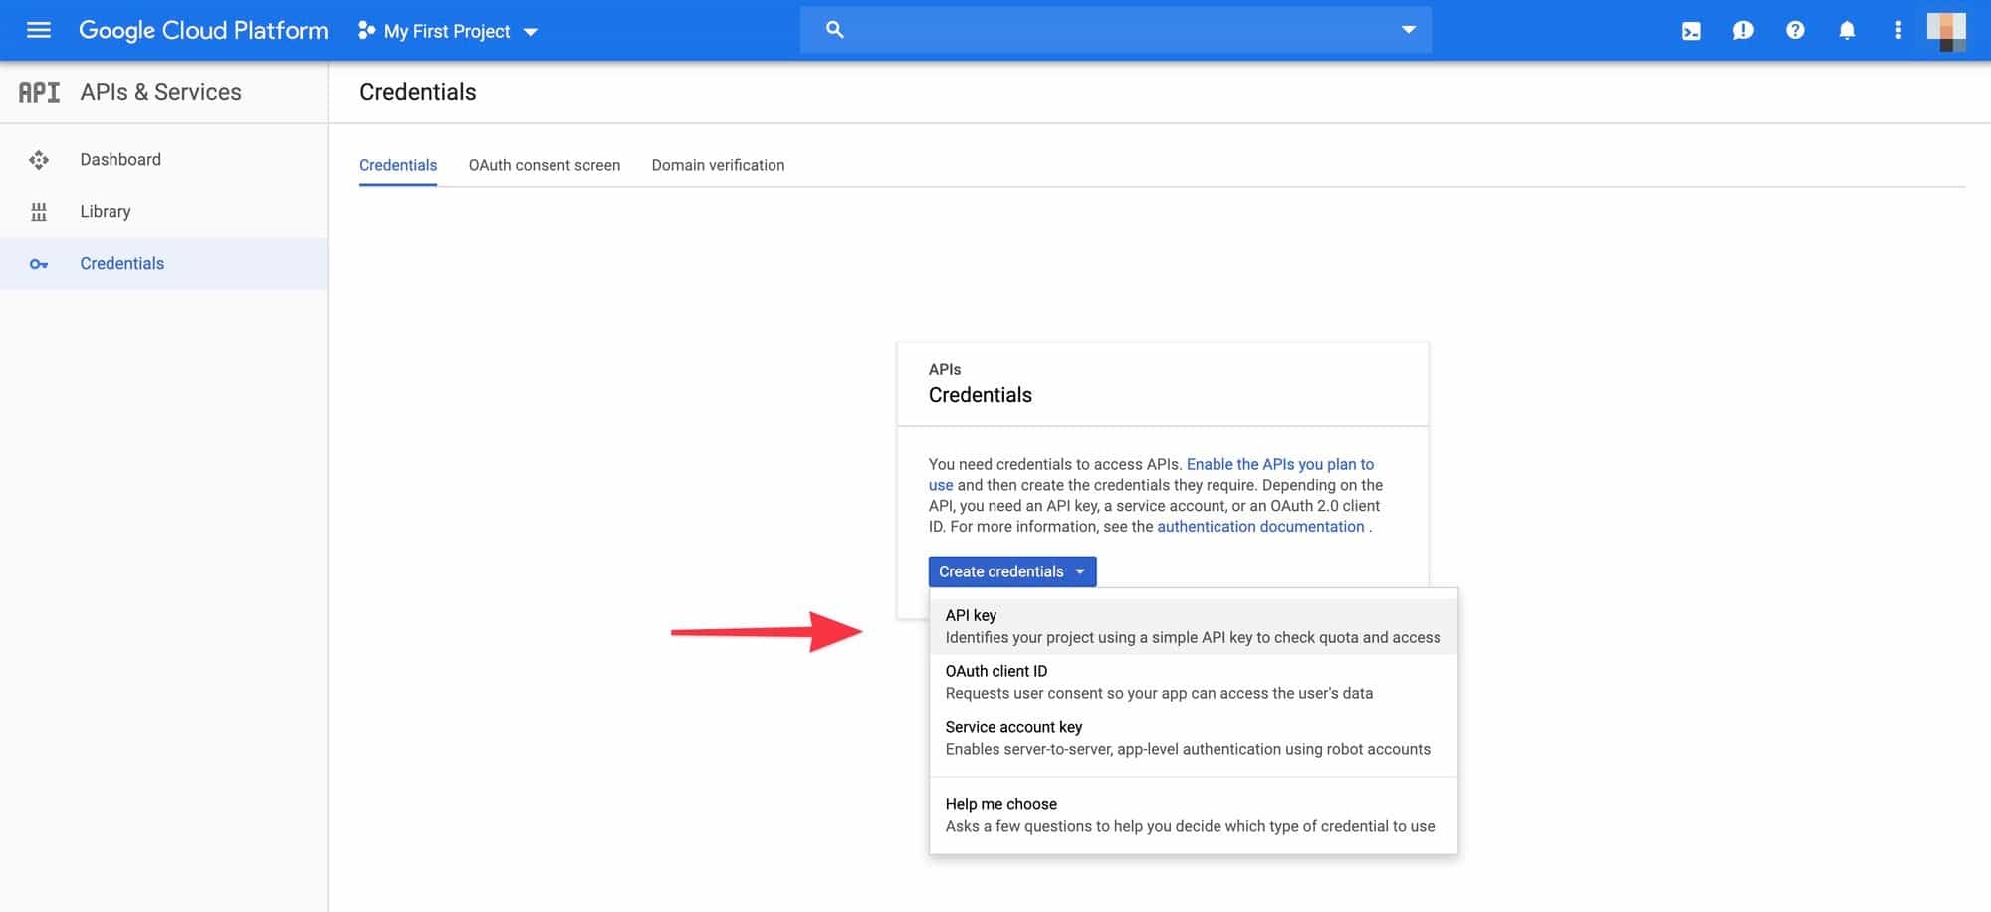The image size is (1991, 912).
Task: Switch to the Credentials tab
Action: point(398,165)
